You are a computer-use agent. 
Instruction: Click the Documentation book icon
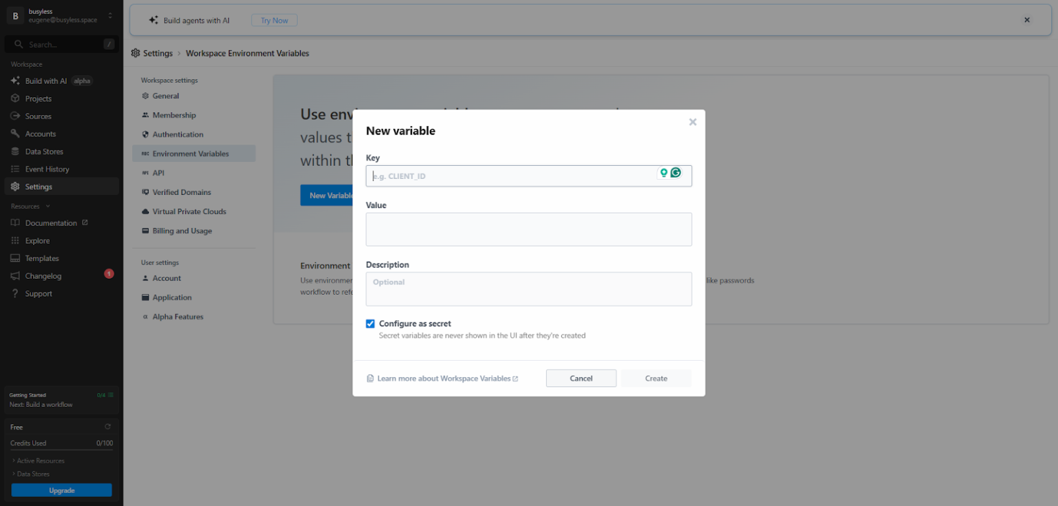[x=15, y=223]
